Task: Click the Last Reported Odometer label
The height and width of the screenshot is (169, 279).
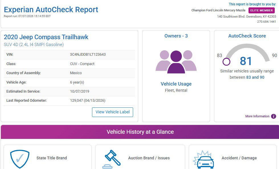Action: 27,101
